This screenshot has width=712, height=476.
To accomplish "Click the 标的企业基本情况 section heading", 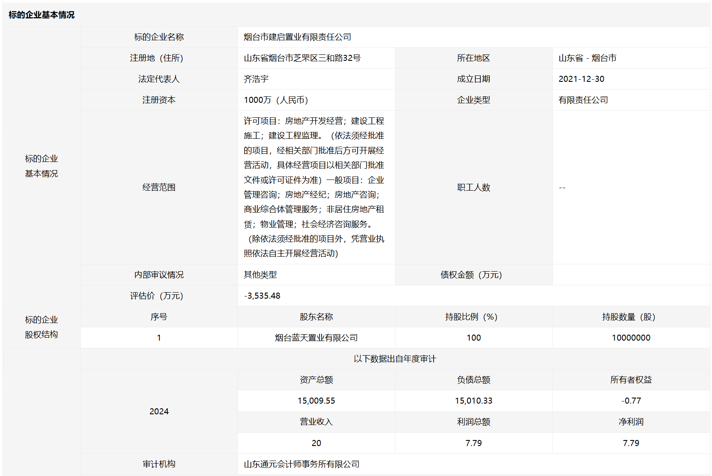I will click(x=42, y=15).
